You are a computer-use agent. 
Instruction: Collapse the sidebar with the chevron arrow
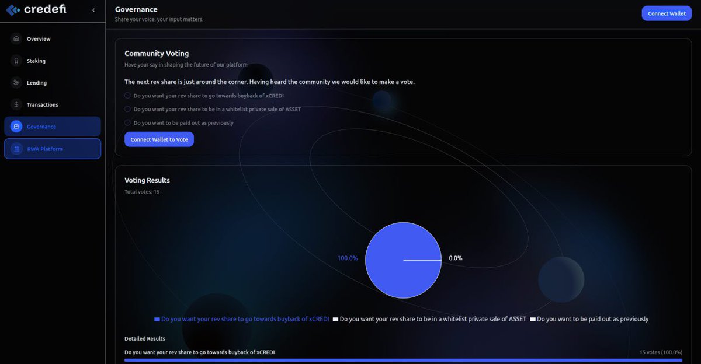point(93,10)
